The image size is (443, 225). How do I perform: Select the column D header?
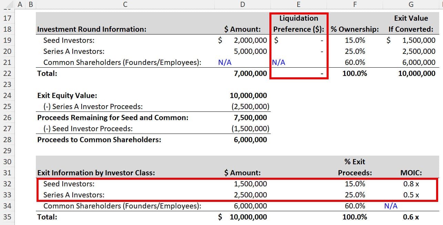(243, 4)
